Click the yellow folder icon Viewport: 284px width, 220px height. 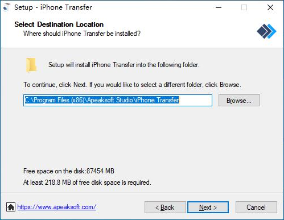(31, 65)
